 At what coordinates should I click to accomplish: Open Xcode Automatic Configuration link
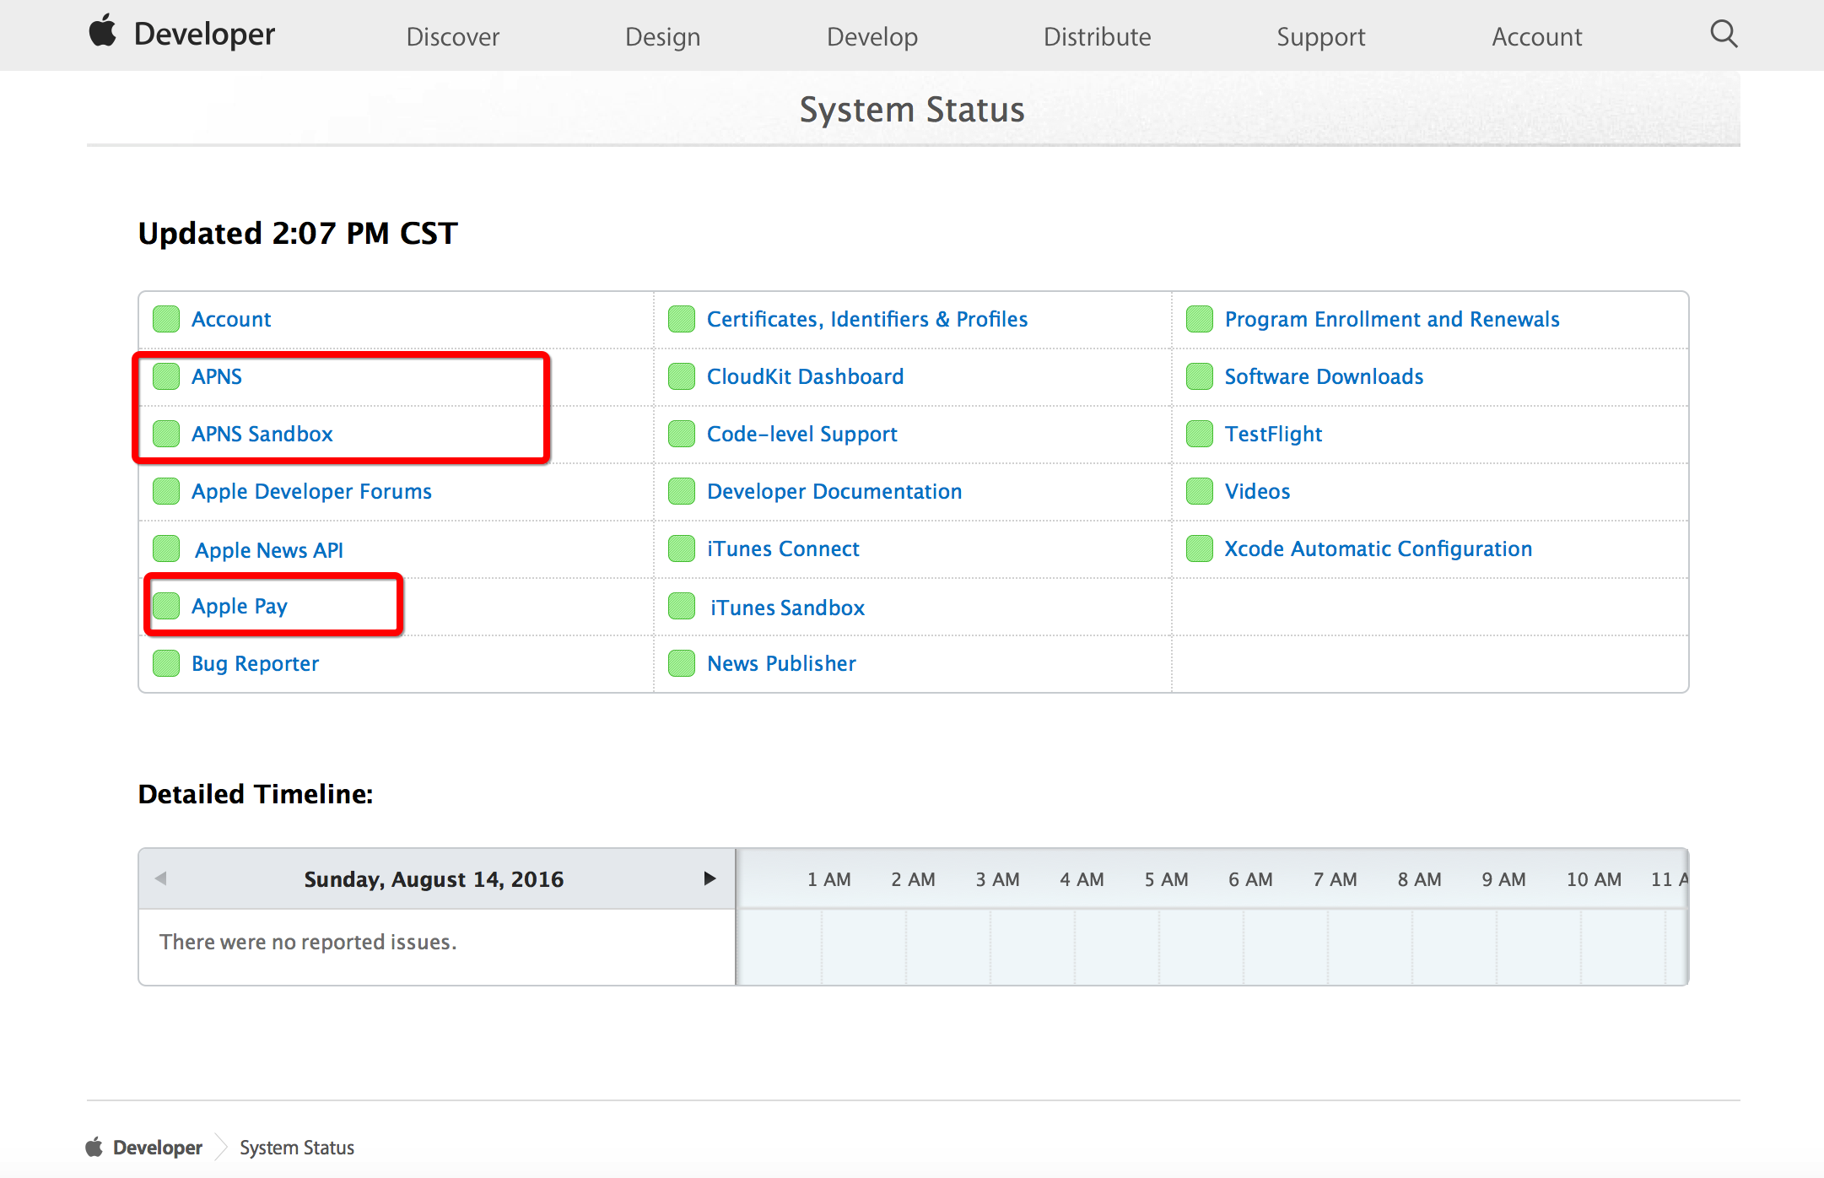(1378, 548)
